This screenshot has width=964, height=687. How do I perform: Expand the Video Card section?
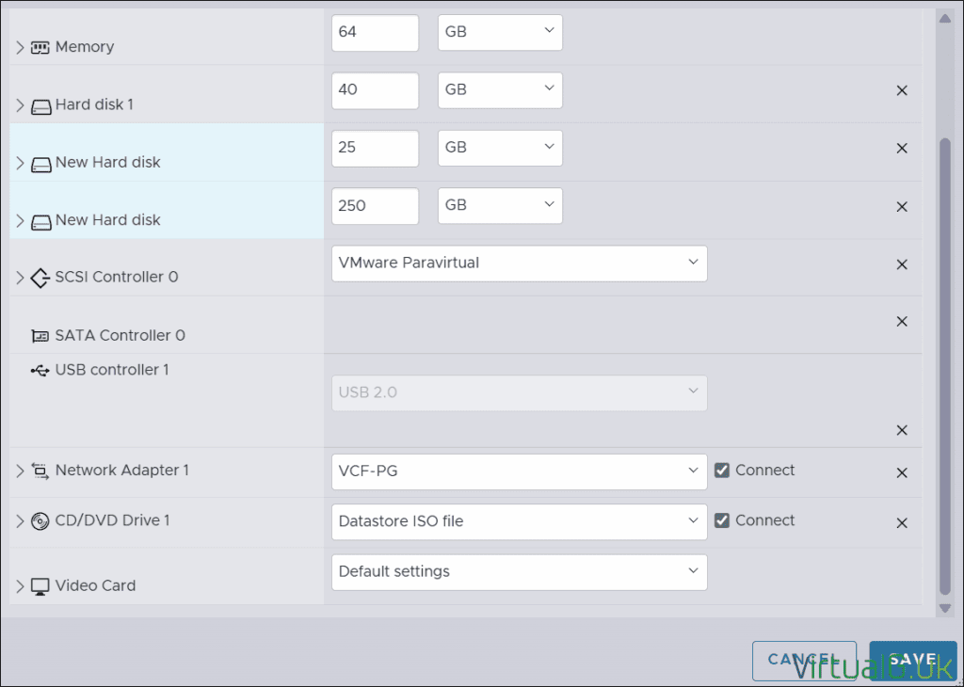21,586
